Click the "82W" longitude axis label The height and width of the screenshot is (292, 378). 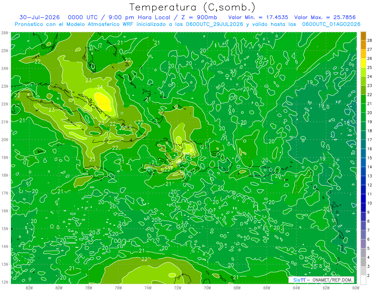(29, 288)
